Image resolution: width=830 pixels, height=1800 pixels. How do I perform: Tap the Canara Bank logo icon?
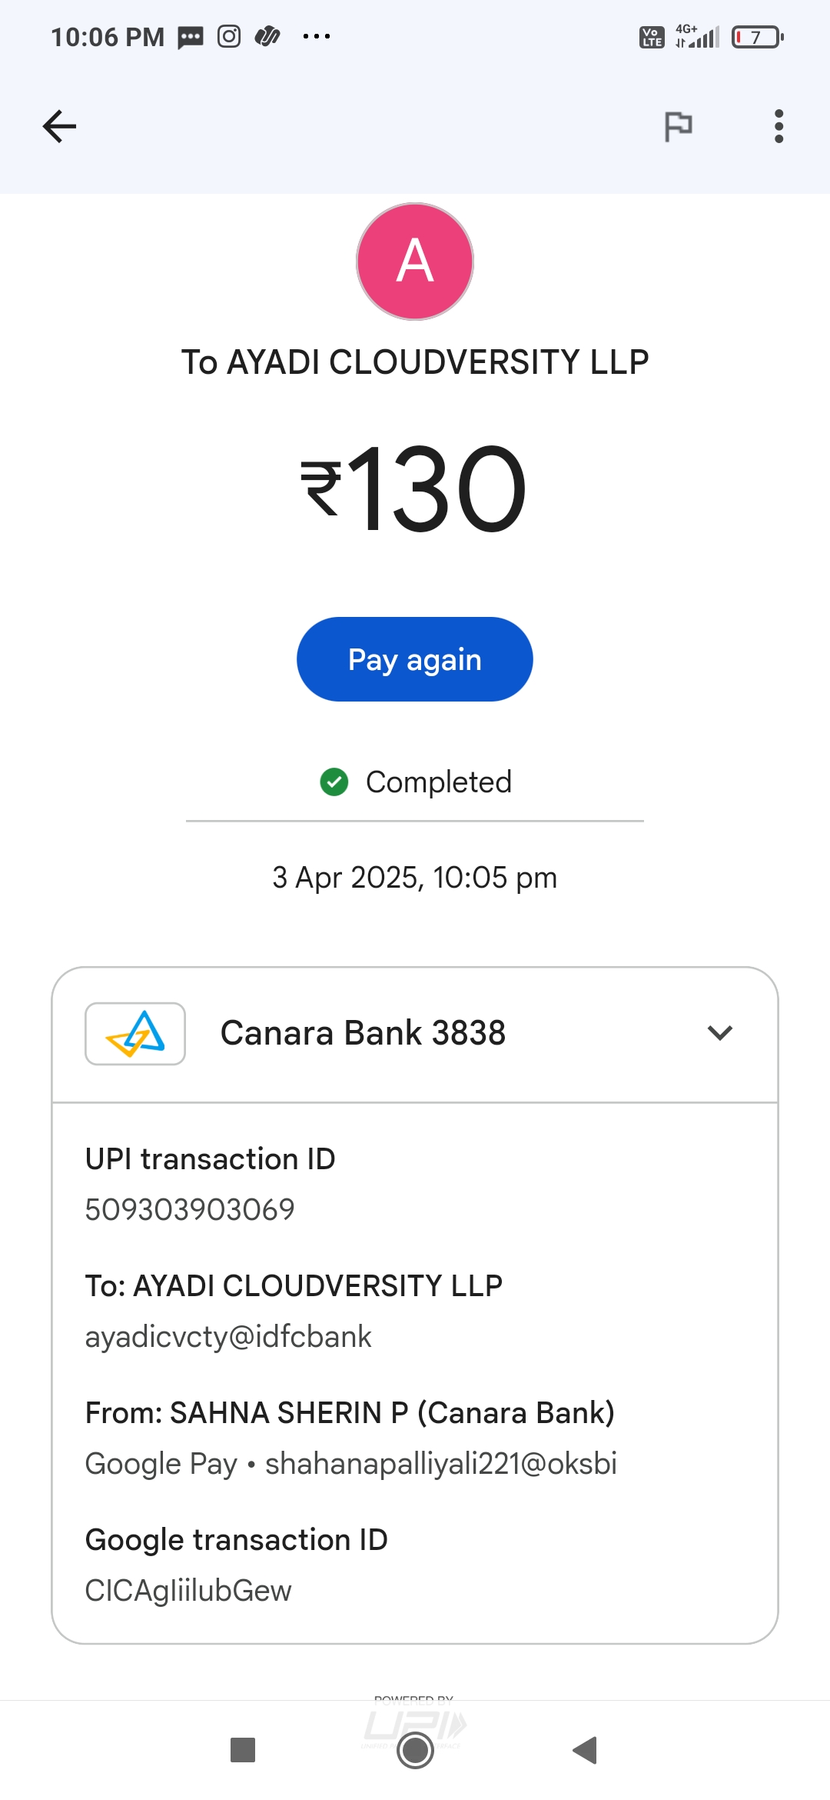[135, 1034]
